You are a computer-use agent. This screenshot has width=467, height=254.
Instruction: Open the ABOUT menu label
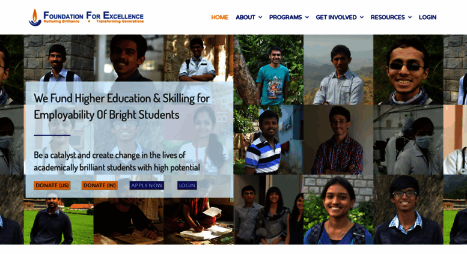pos(245,17)
